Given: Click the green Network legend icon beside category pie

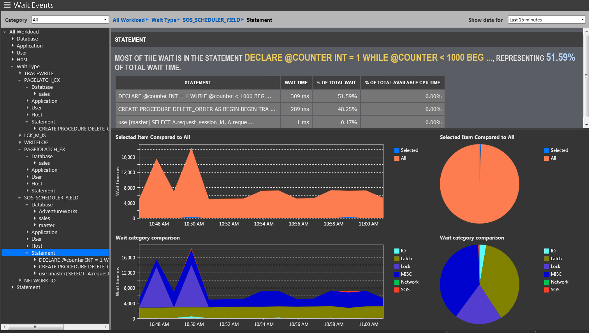Looking at the screenshot, I should 547,282.
